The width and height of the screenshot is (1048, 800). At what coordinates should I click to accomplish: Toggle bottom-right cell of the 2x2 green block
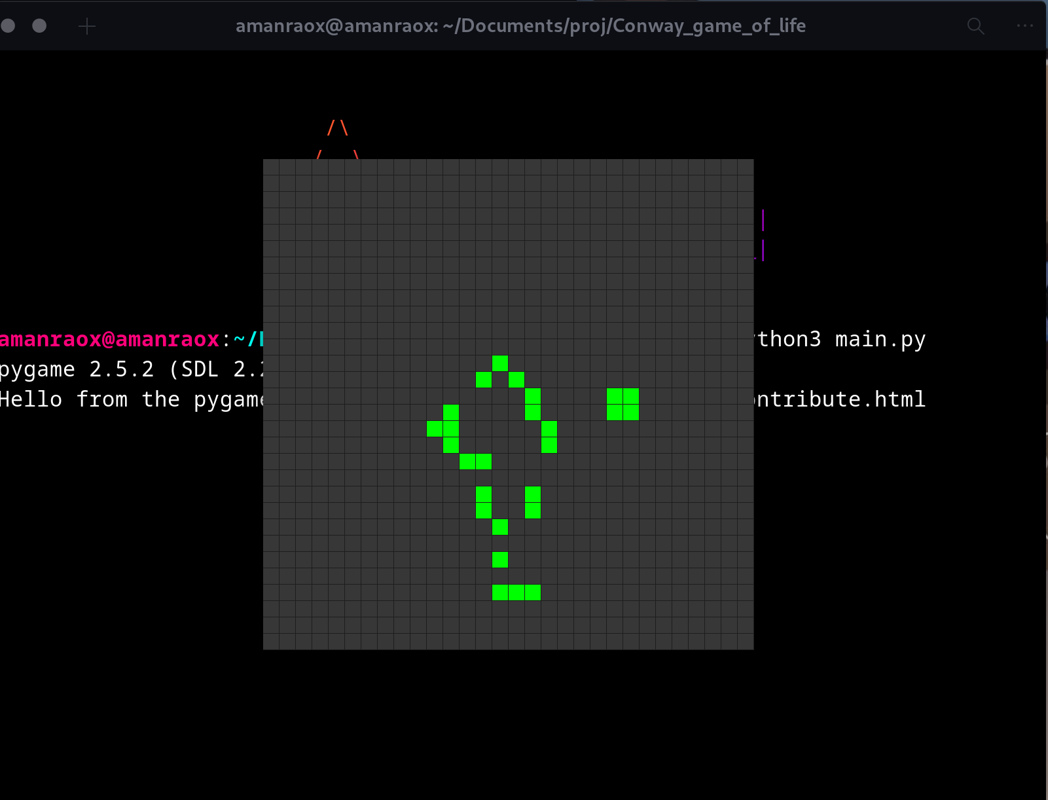click(x=631, y=412)
